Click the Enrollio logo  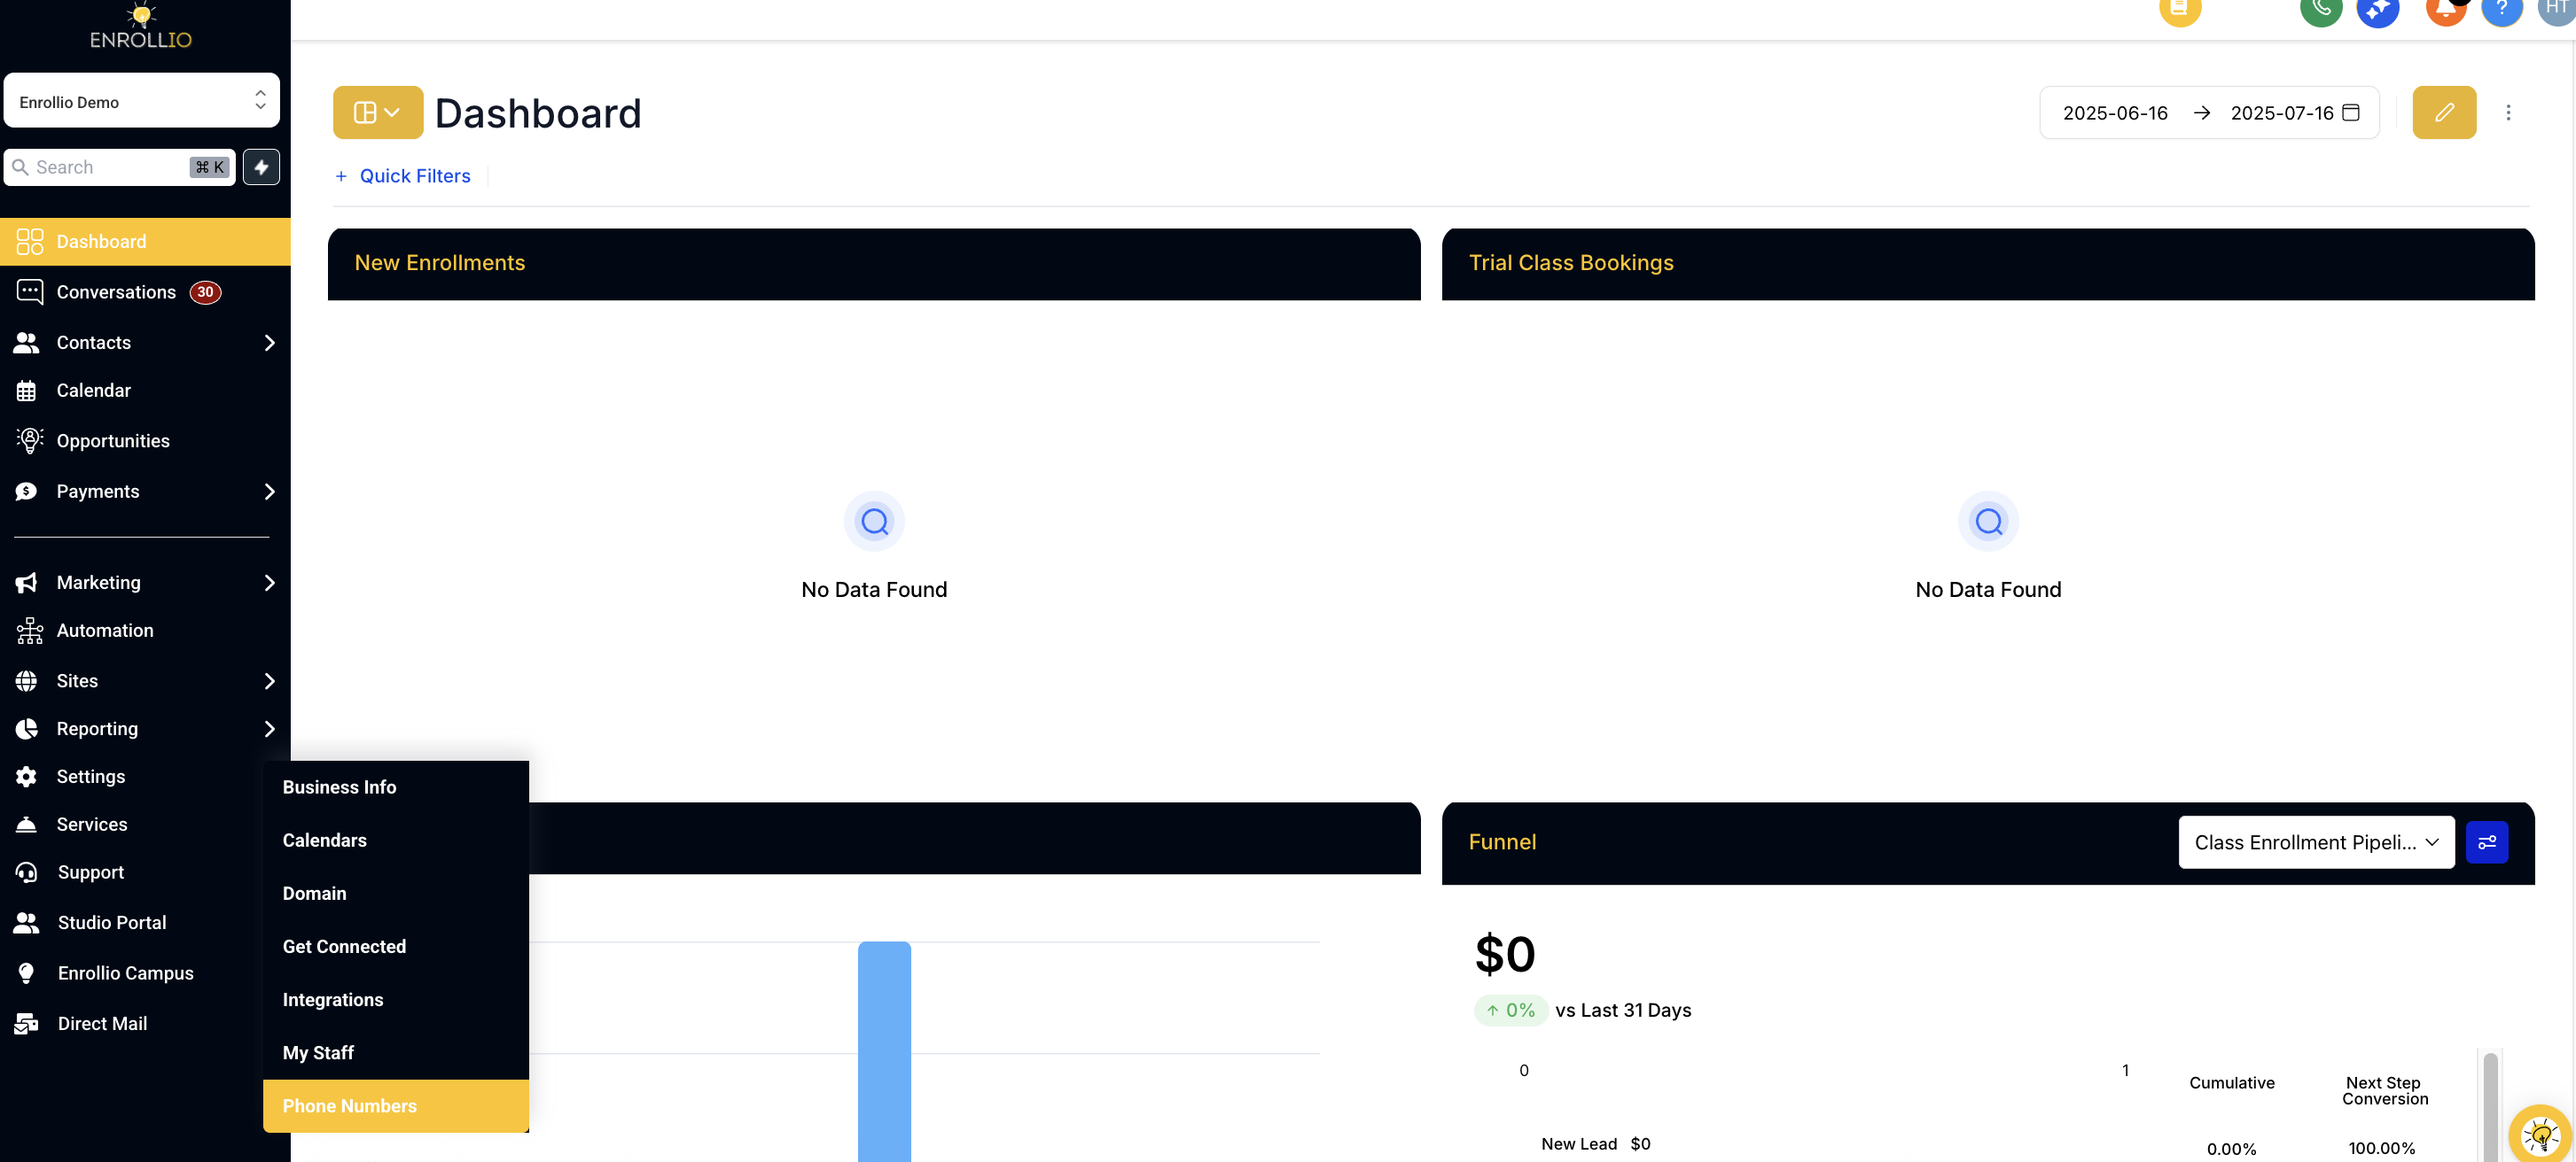pyautogui.click(x=141, y=26)
